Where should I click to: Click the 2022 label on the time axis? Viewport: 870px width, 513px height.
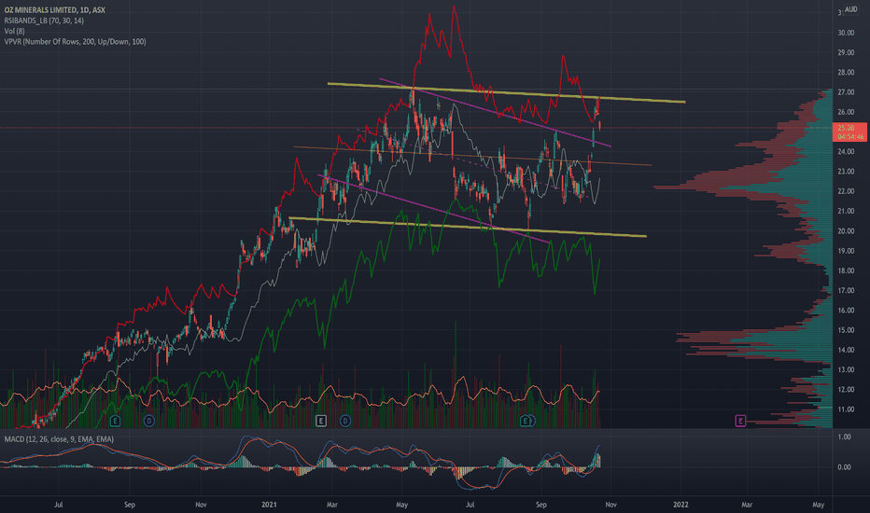tap(681, 505)
